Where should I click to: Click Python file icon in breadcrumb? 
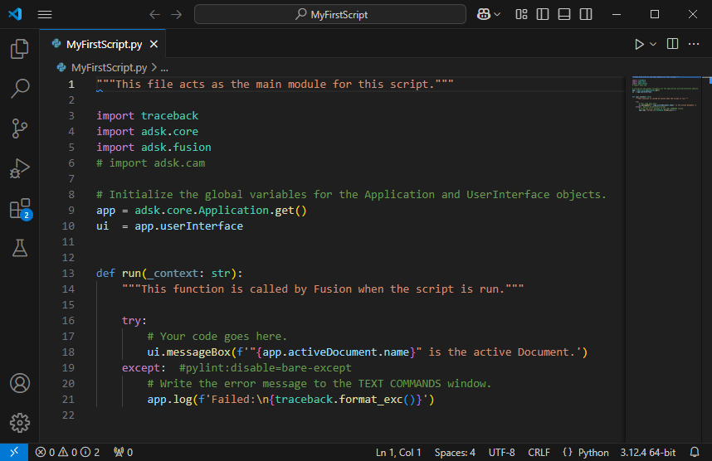pyautogui.click(x=61, y=68)
